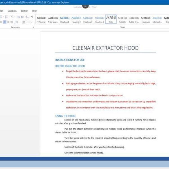Click the Internet Explorer window title bar text
This screenshot has height=169, width=169.
pos(35,2)
